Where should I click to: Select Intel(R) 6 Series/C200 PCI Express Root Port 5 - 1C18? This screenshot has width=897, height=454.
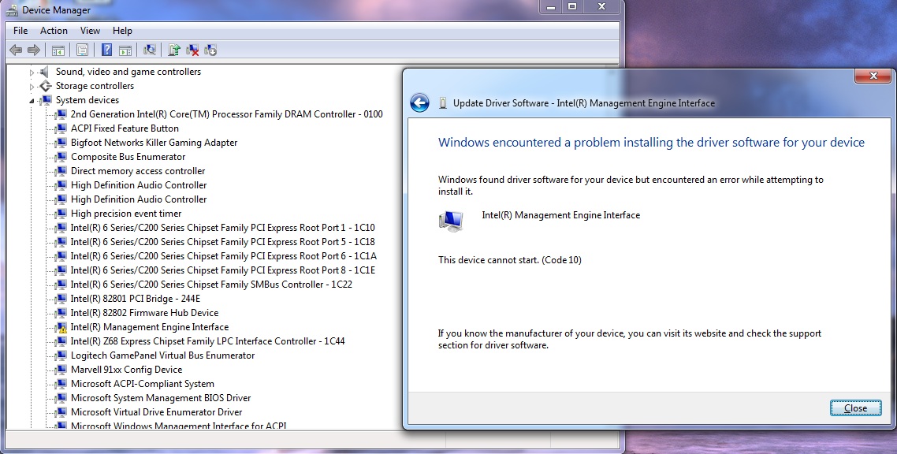click(222, 242)
